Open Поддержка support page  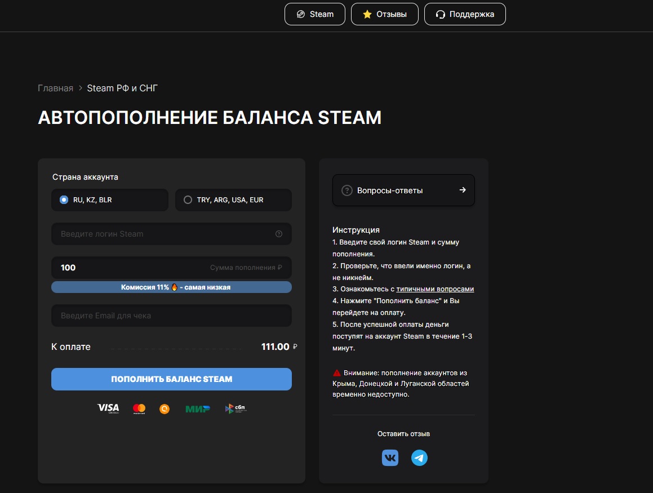pos(465,14)
